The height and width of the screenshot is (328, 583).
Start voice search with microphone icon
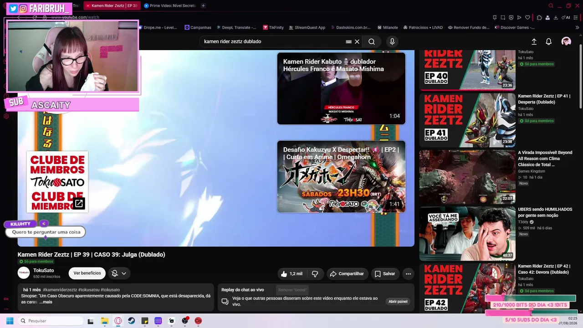[x=392, y=41]
